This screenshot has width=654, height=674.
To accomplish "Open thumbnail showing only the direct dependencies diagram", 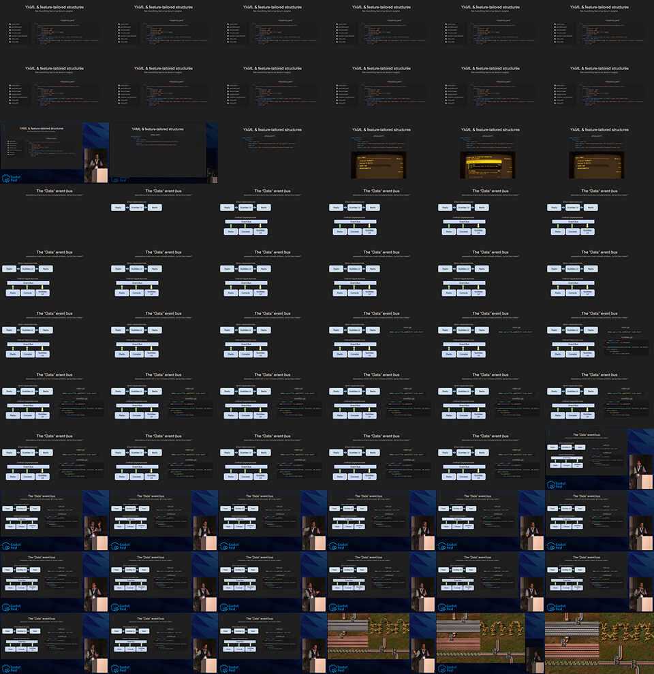I will pyautogui.click(x=163, y=214).
